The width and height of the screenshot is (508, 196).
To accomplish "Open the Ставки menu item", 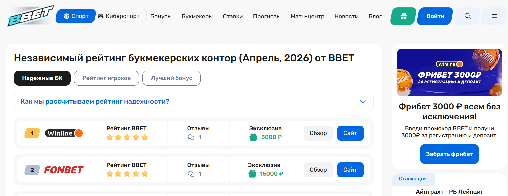I will coord(233,16).
